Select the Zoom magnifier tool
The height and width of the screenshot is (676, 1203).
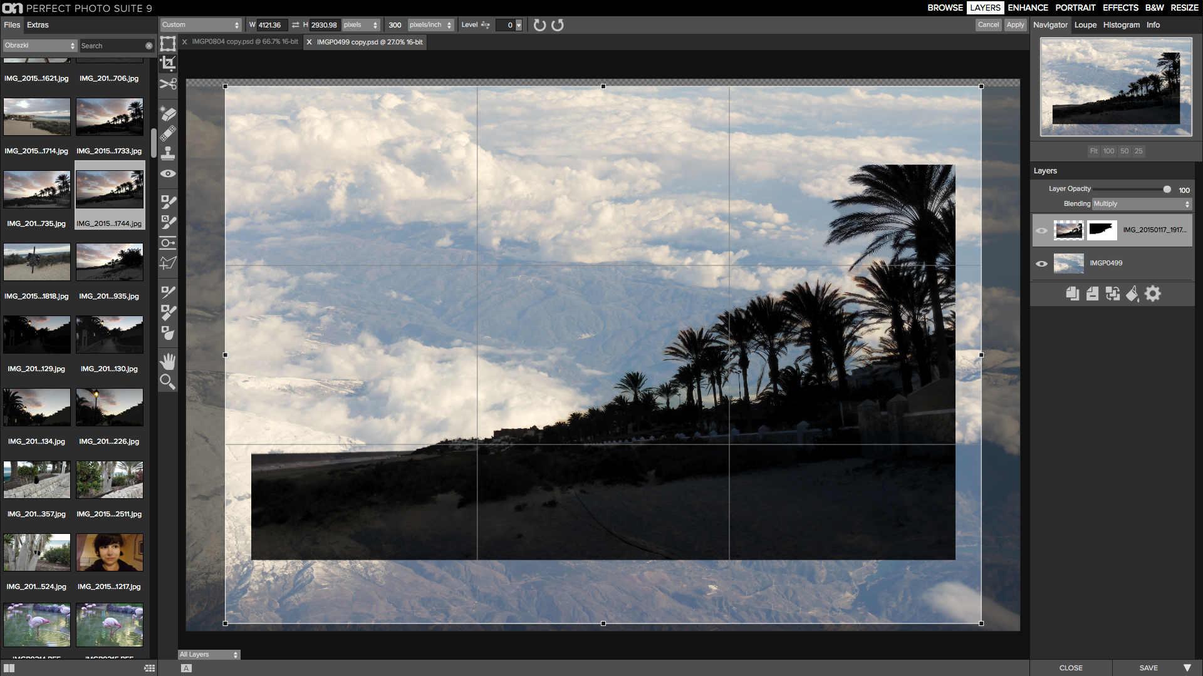click(x=168, y=382)
